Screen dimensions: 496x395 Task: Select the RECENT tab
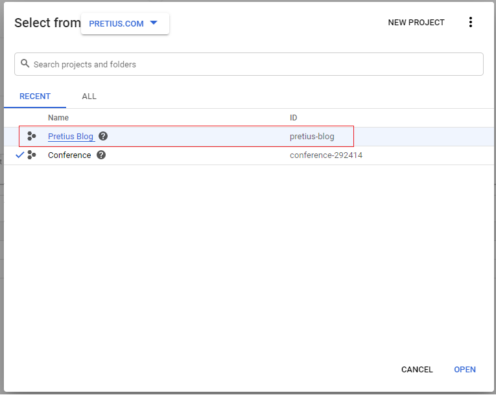[x=35, y=96]
